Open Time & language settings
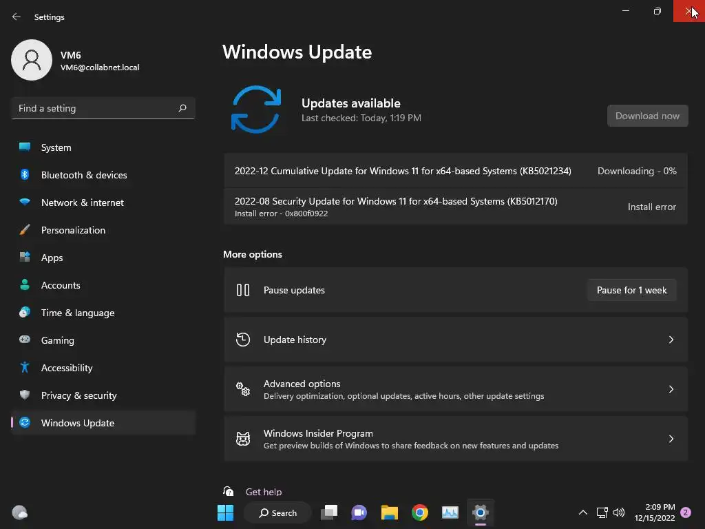Image resolution: width=705 pixels, height=529 pixels. click(x=103, y=313)
